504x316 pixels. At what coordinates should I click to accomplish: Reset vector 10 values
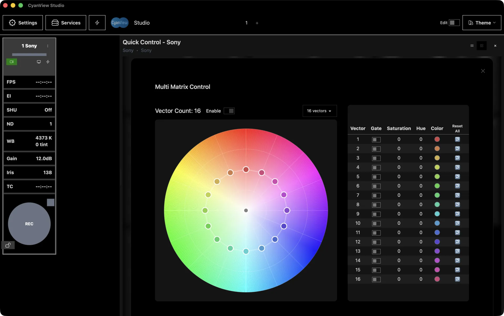click(458, 223)
